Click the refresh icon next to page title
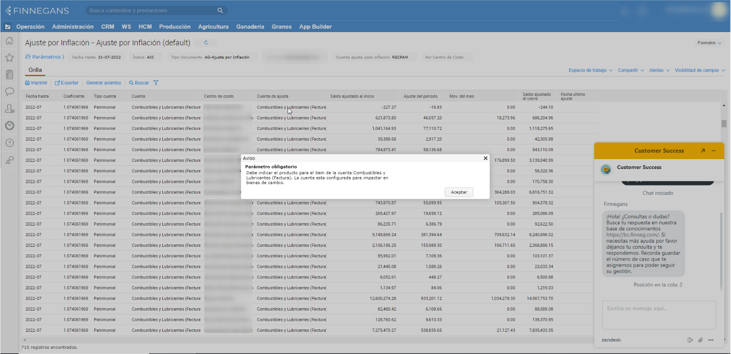Viewport: 731px width, 354px height. tap(206, 42)
